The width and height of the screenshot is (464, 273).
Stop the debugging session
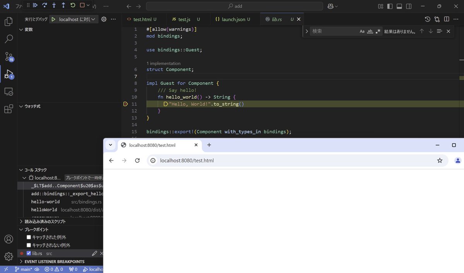pyautogui.click(x=82, y=5)
